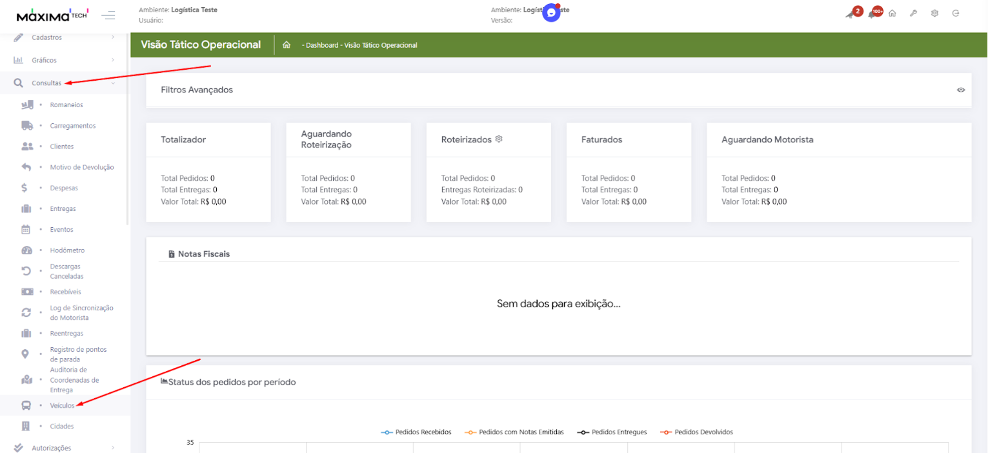Viewport: 988px width, 453px height.
Task: Open Veículos in the sidebar
Action: tap(62, 406)
